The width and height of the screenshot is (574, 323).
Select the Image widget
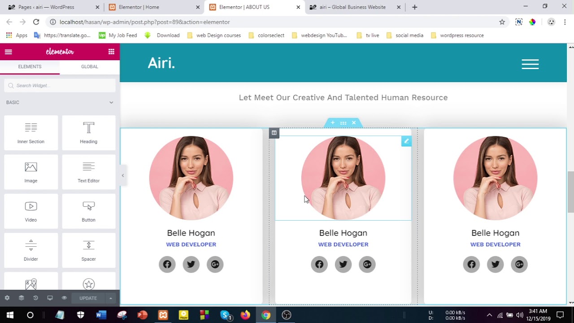pos(31,172)
